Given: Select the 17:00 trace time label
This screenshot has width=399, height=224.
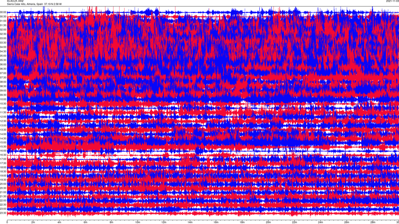Looking at the screenshot, I should (3, 159).
